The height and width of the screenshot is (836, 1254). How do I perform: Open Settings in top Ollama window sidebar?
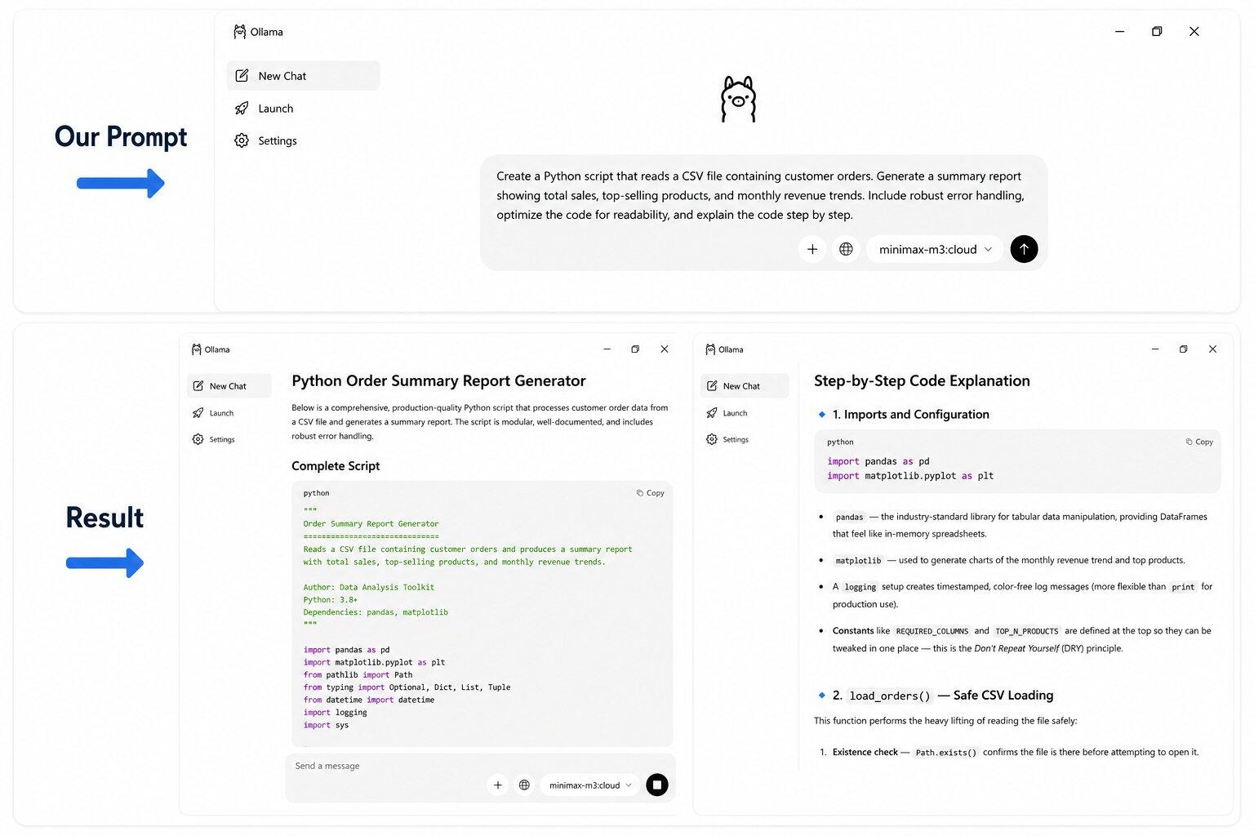(x=277, y=141)
